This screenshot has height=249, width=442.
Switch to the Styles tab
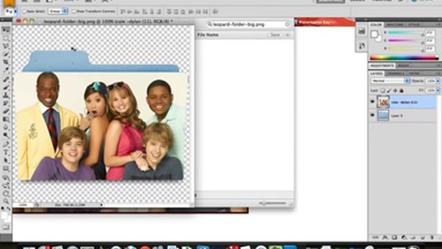tap(414, 25)
